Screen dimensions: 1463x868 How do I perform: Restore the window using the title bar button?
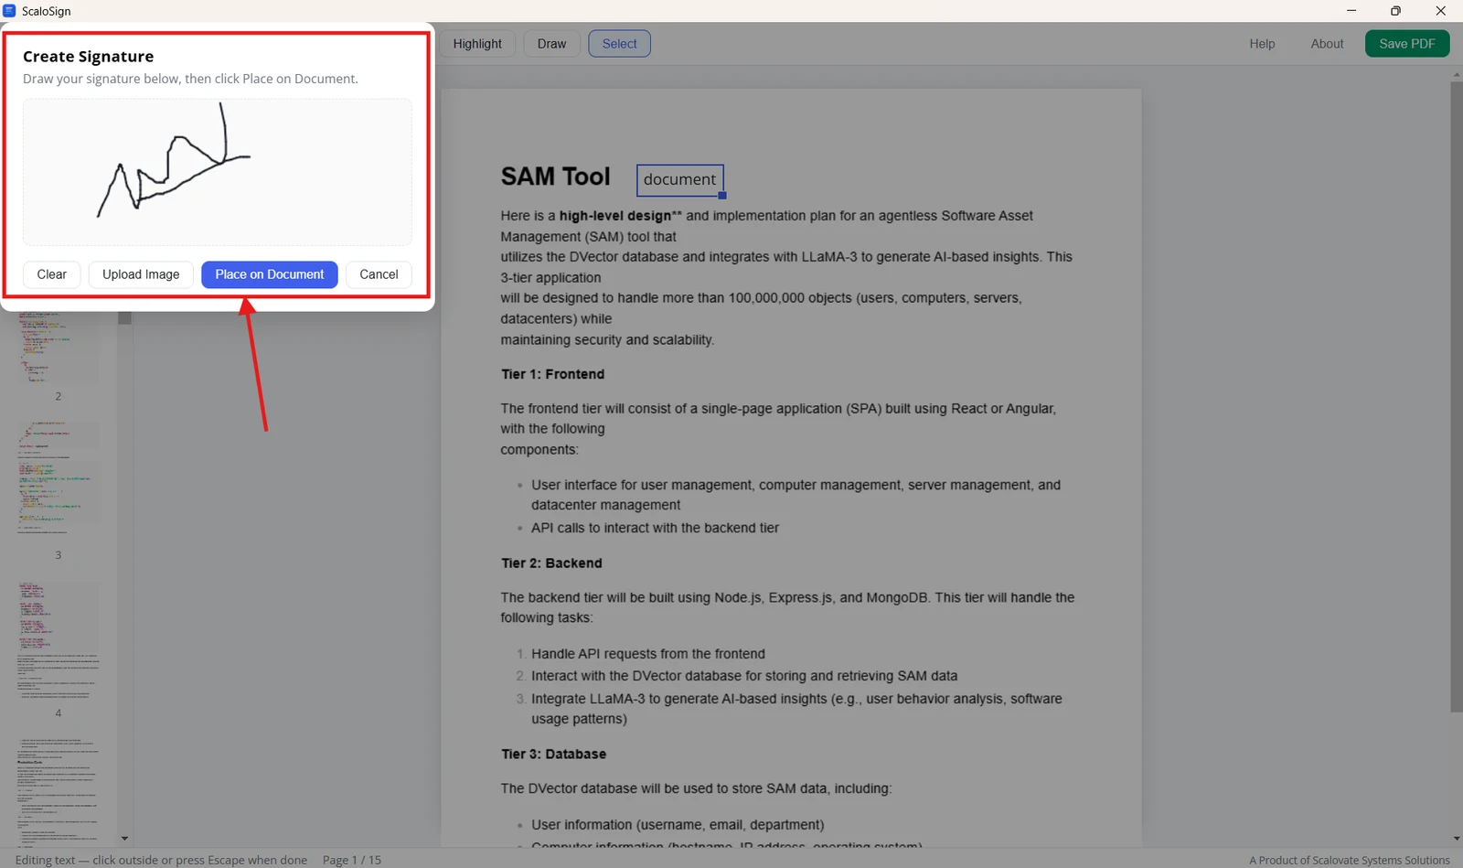1395,11
